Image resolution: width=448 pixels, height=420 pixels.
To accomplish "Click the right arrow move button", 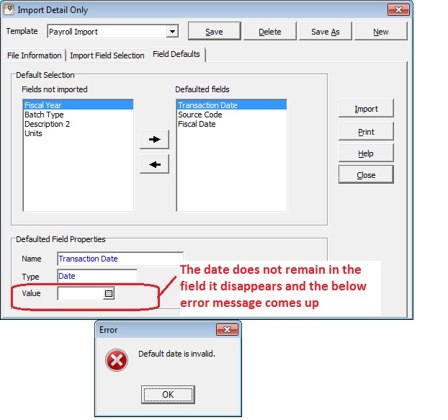I will (x=154, y=139).
